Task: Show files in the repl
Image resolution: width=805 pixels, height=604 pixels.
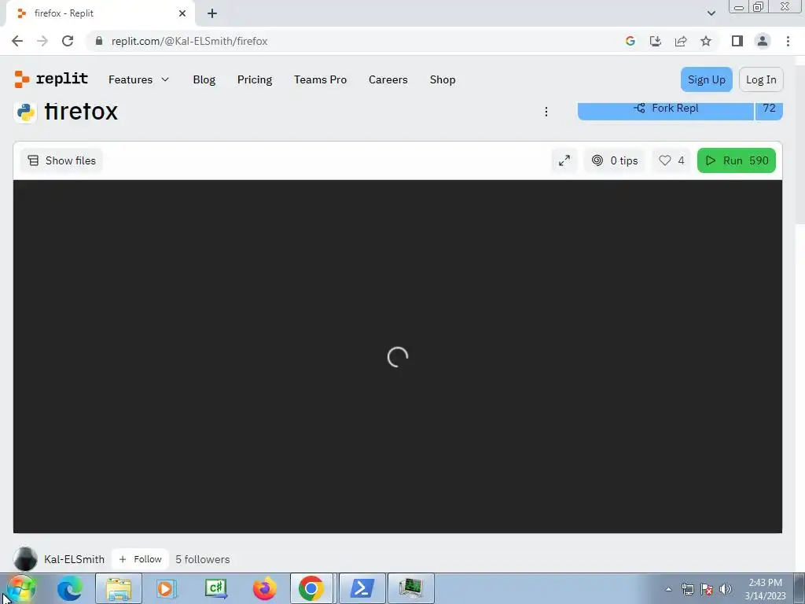Action: (61, 160)
